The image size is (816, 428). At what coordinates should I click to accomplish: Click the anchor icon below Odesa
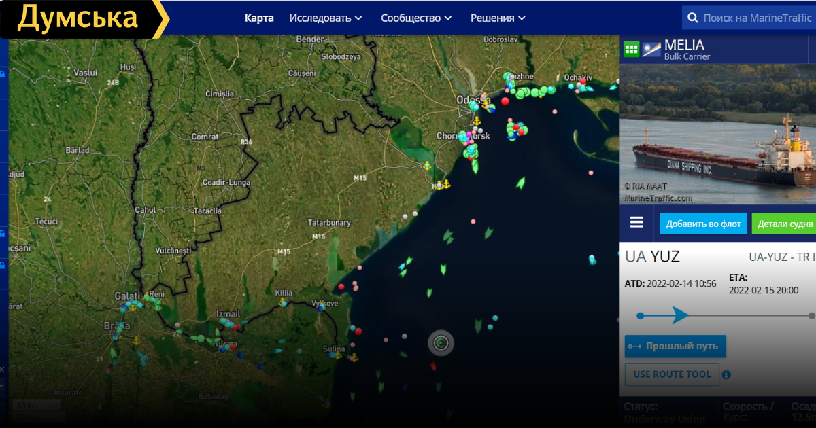(x=477, y=121)
